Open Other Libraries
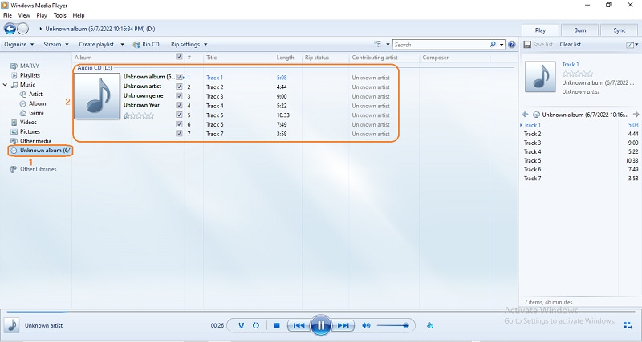642x342 pixels. 38,169
